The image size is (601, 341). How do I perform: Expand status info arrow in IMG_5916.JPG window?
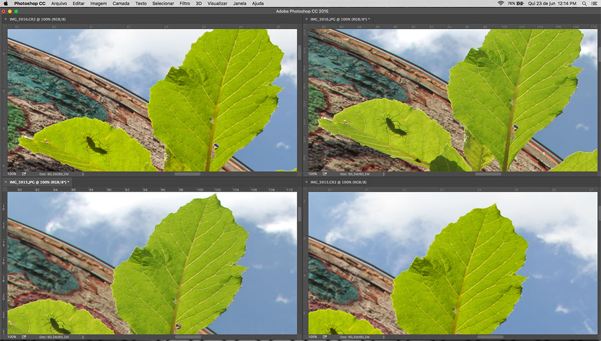(384, 174)
